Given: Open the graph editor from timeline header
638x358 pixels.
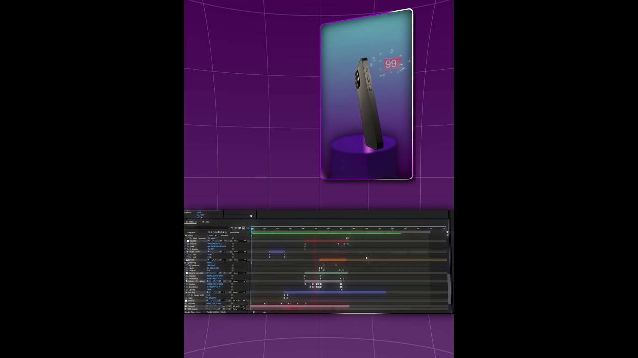Looking at the screenshot, I should (x=247, y=228).
